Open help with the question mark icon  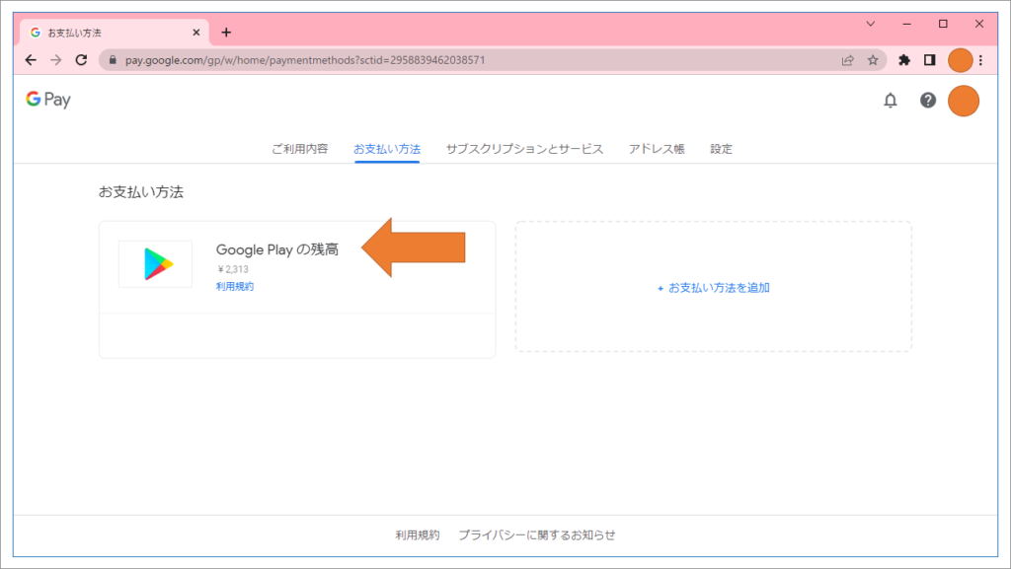(x=926, y=100)
